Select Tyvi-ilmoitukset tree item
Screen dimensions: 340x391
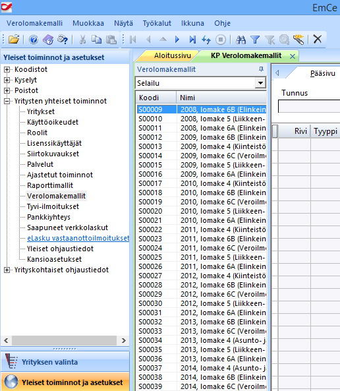tap(53, 206)
